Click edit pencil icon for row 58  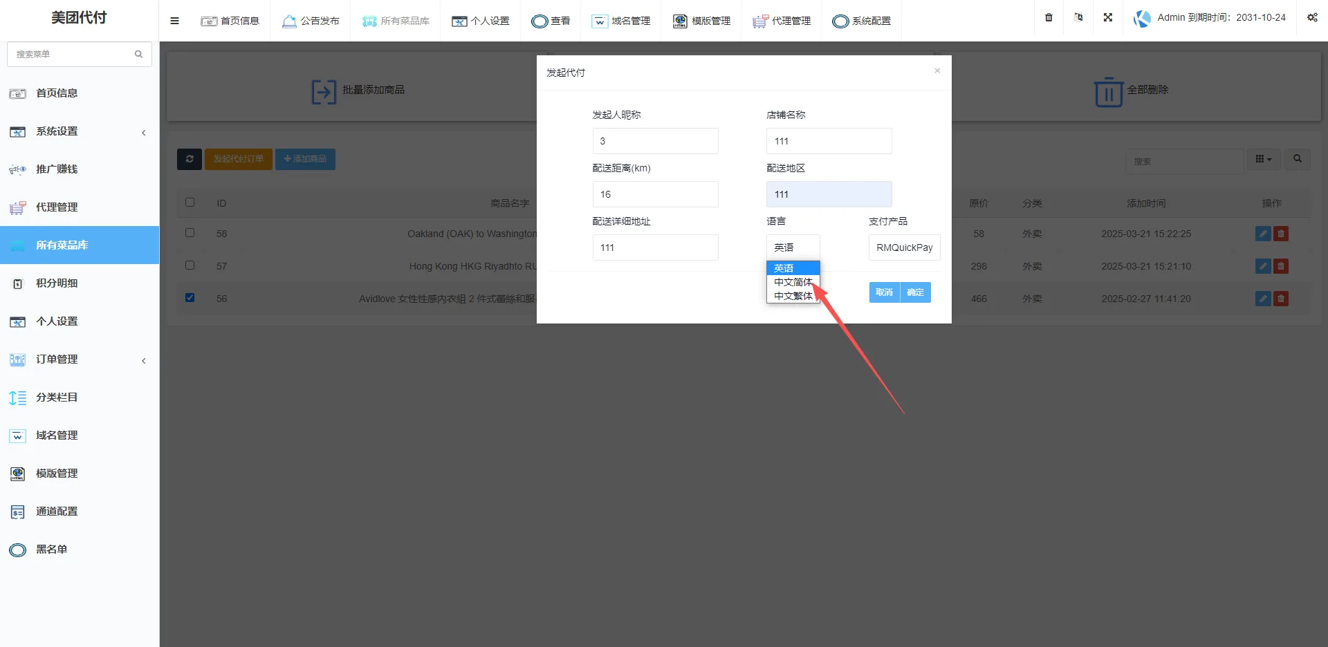[x=1262, y=234]
